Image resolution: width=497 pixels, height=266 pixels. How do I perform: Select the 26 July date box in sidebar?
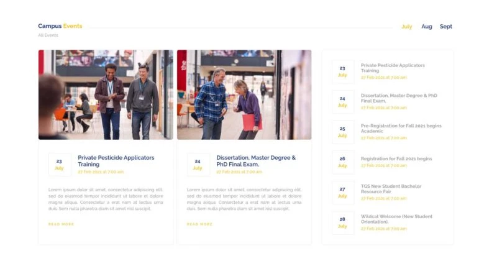[342, 162]
